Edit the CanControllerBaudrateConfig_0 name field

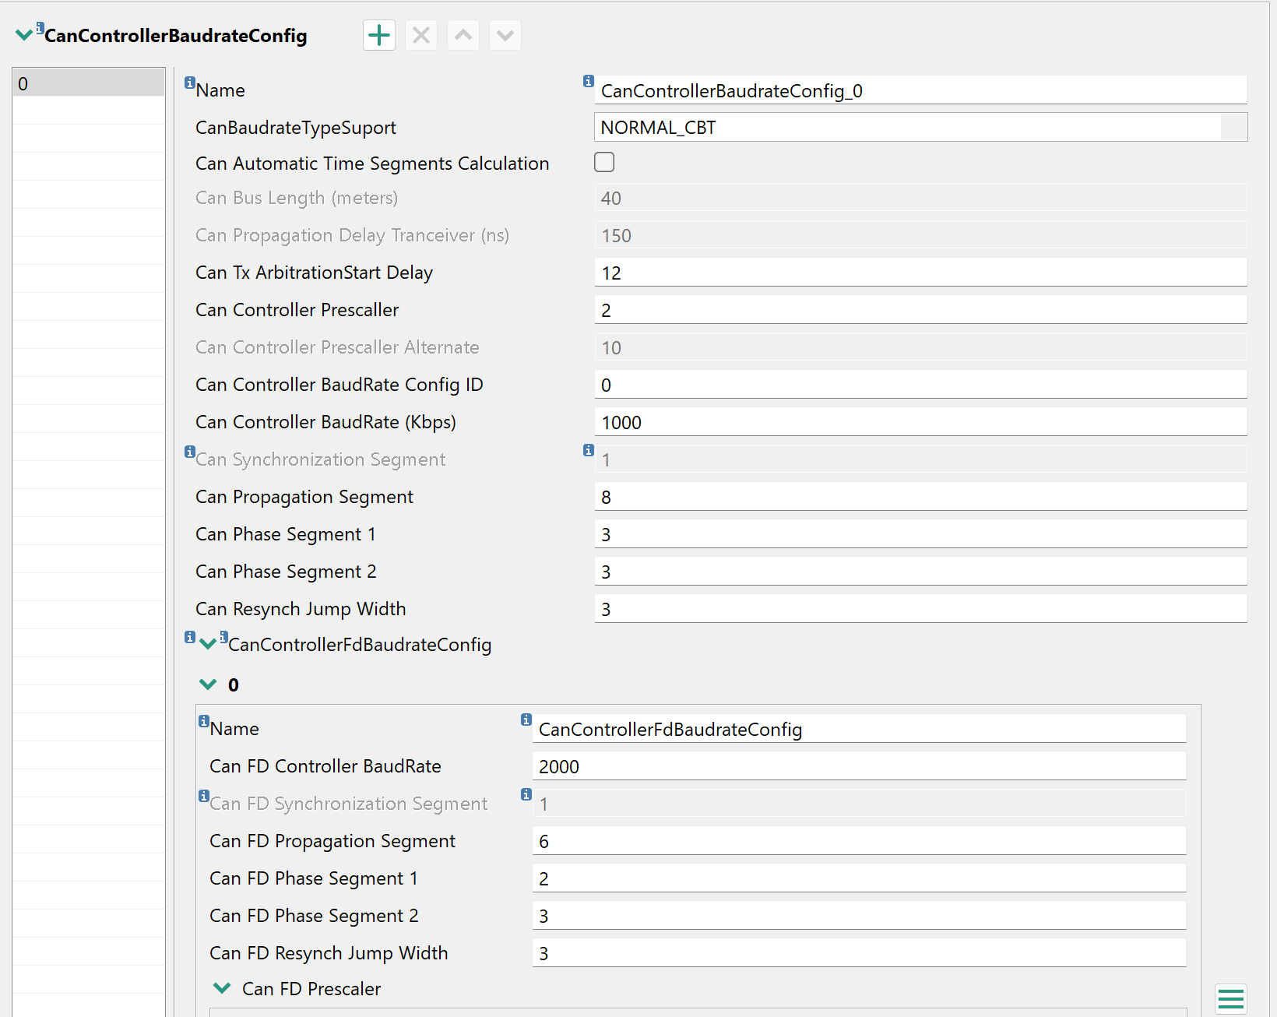[x=919, y=90]
